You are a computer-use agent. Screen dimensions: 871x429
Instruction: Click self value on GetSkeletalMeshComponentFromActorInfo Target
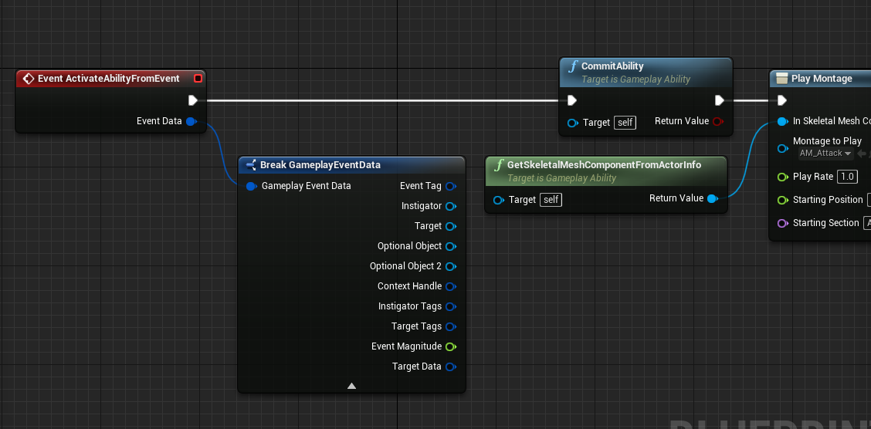coord(551,200)
